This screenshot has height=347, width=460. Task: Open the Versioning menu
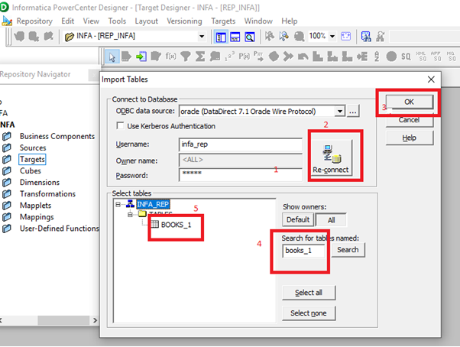tap(184, 21)
